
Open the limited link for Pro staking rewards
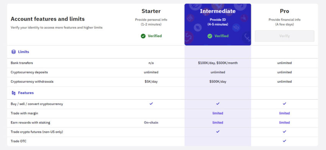(285, 122)
